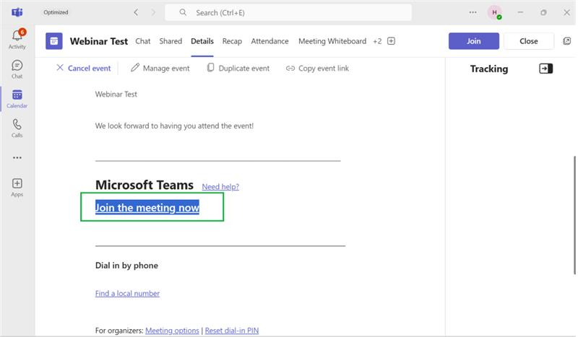Open the Recap tab

point(232,41)
